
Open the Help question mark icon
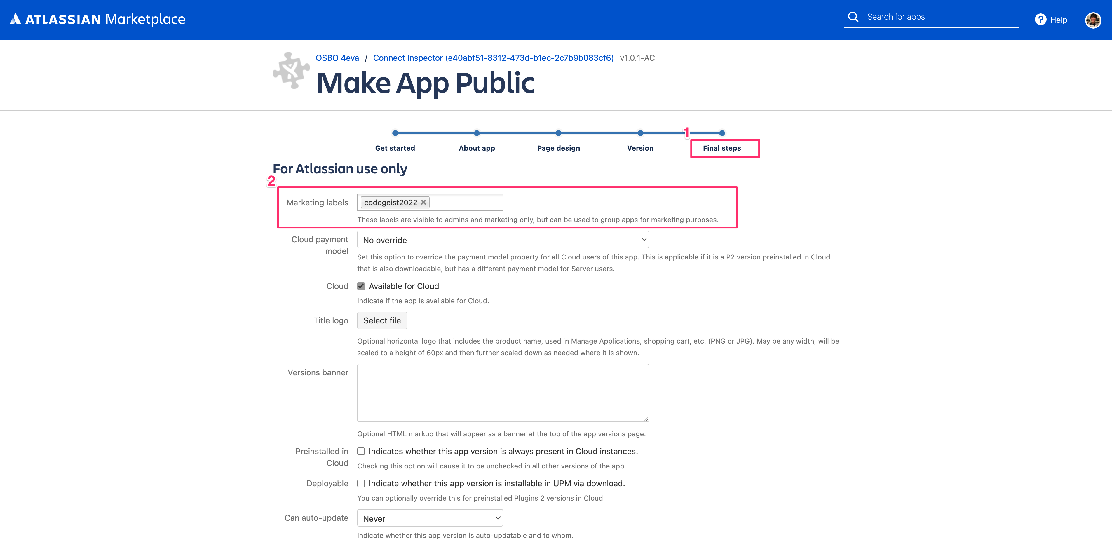[1040, 20]
